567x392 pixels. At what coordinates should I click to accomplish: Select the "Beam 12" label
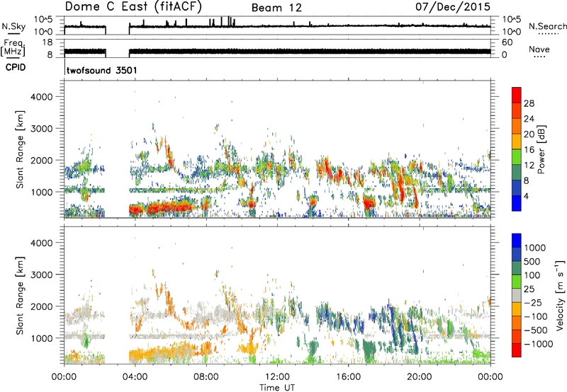[276, 8]
